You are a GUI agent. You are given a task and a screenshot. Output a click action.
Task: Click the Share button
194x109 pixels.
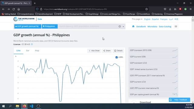[x=107, y=51]
